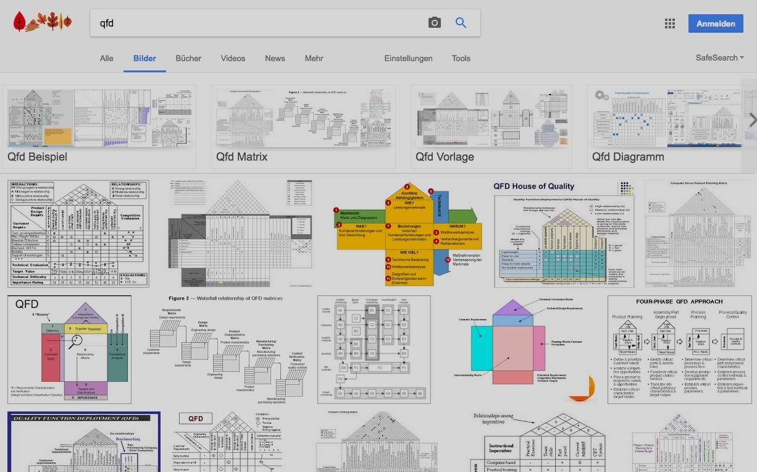Click the camera search-by-image icon
The width and height of the screenshot is (757, 472).
pos(435,23)
